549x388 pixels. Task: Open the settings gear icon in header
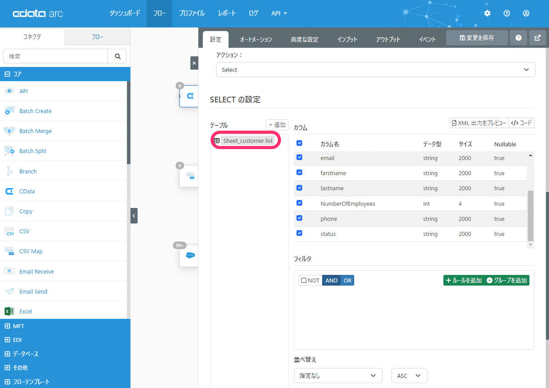pyautogui.click(x=487, y=13)
